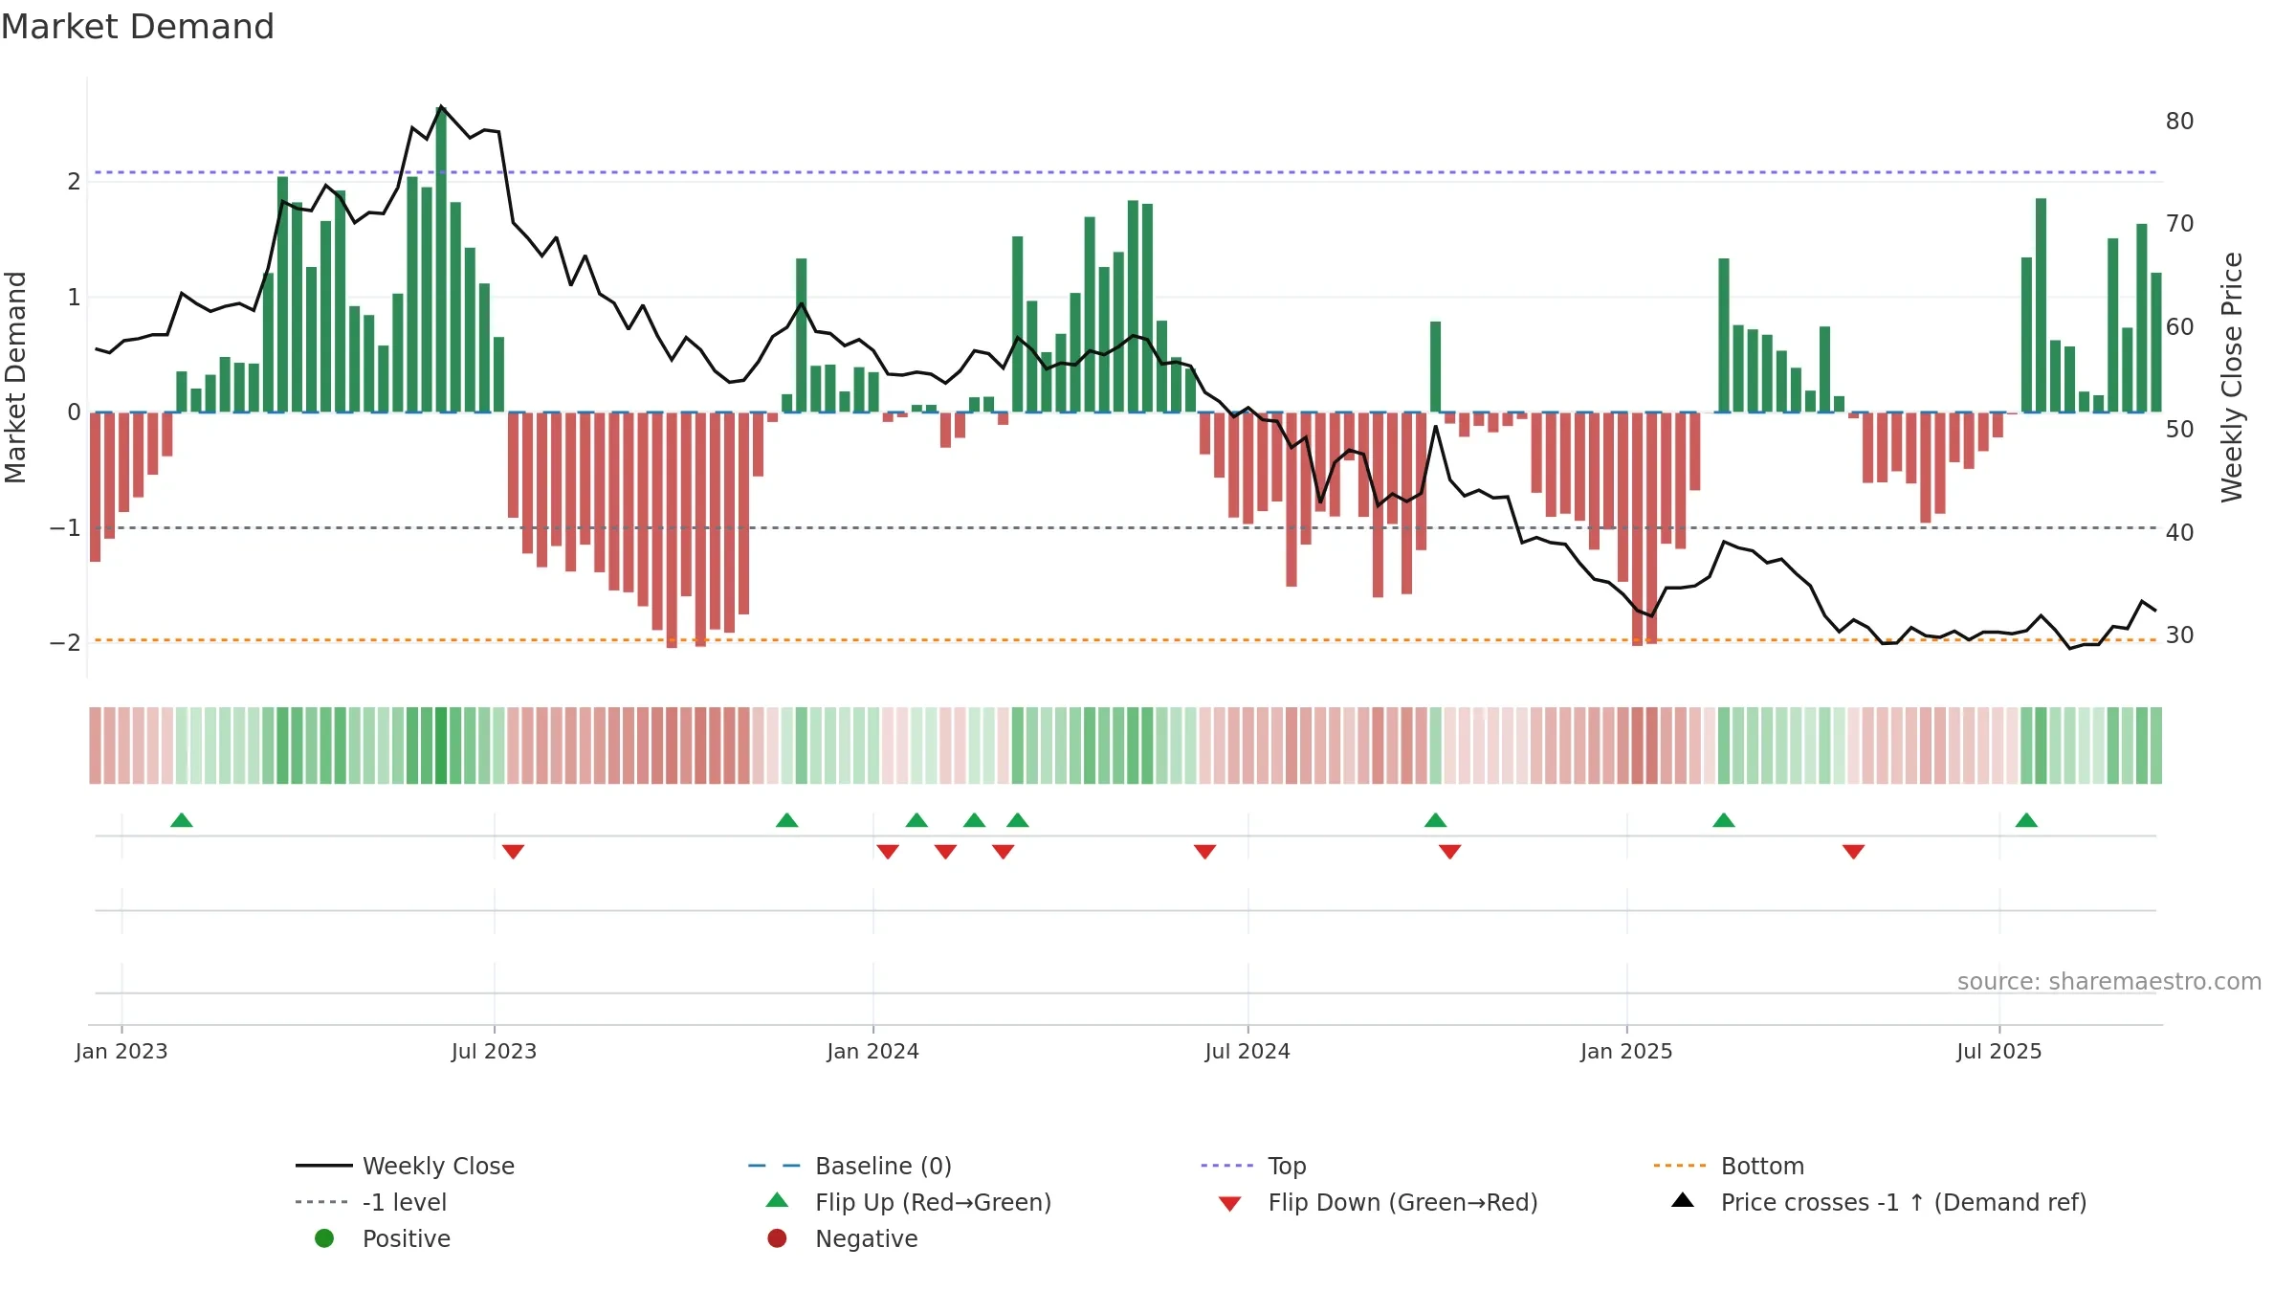
Task: Click the Flip Down (Green→Red) legend label
Action: click(x=1402, y=1202)
